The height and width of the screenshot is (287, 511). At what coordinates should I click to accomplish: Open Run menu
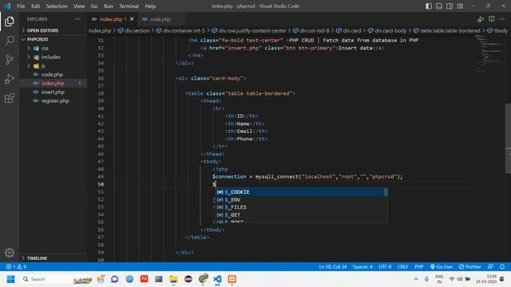[109, 6]
